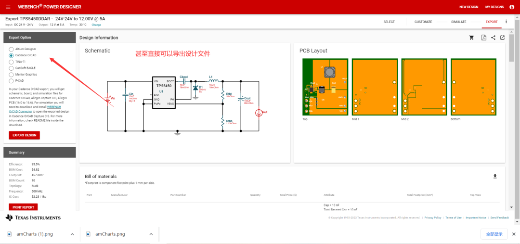Go to the SIMULATE step
520x244 pixels.
pos(459,22)
